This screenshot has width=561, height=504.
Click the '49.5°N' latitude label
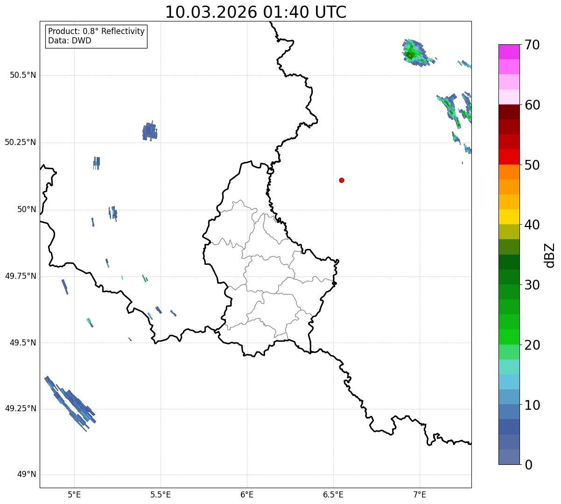23,343
